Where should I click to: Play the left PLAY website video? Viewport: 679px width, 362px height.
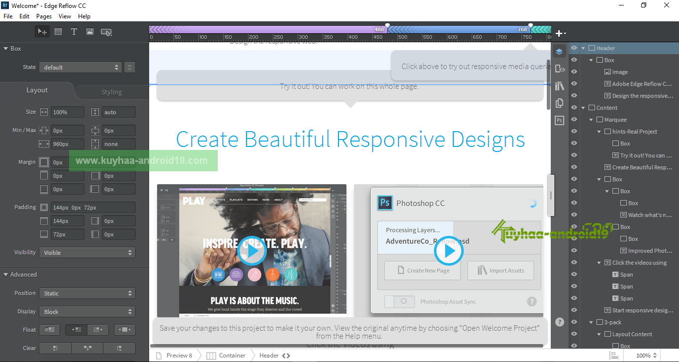point(252,251)
